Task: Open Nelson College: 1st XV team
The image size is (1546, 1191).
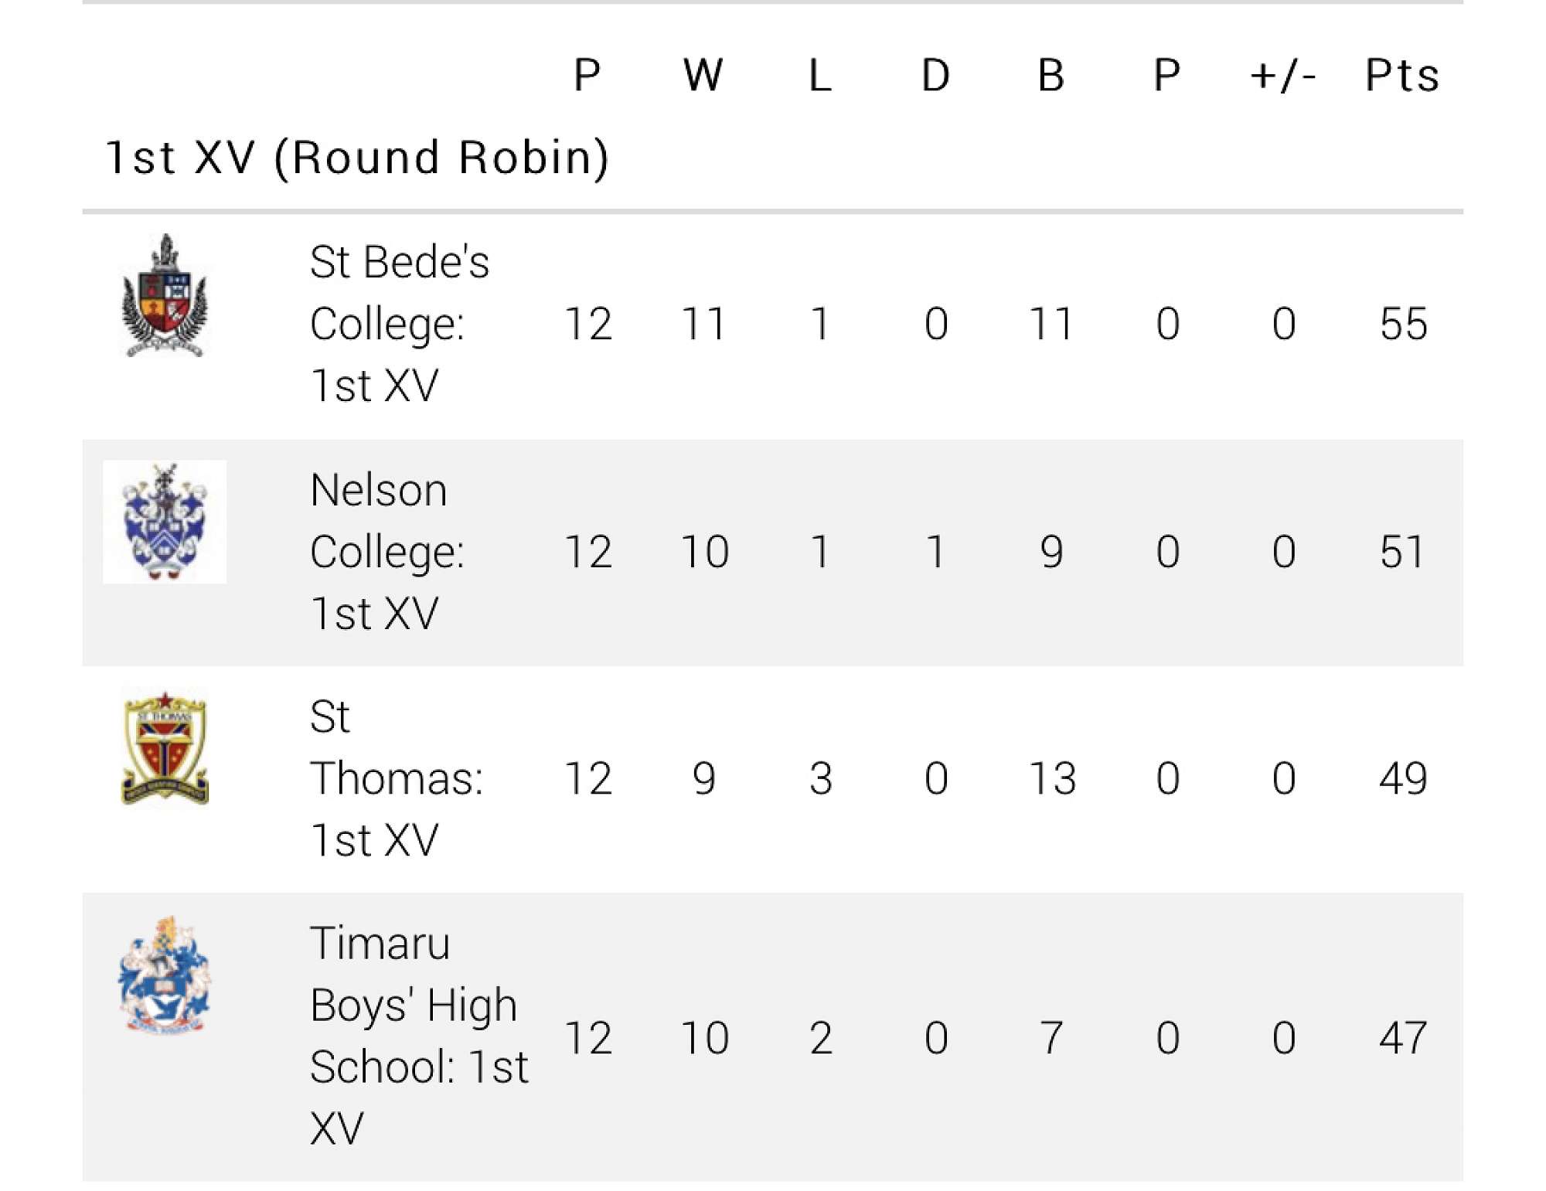Action: point(386,551)
